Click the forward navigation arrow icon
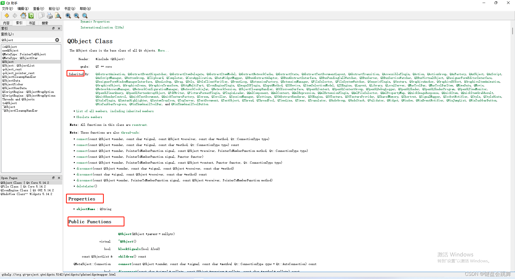The image size is (515, 279). pyautogui.click(x=15, y=16)
